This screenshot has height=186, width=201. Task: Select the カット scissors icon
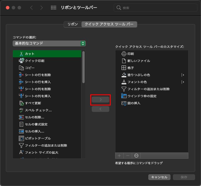(x=21, y=54)
